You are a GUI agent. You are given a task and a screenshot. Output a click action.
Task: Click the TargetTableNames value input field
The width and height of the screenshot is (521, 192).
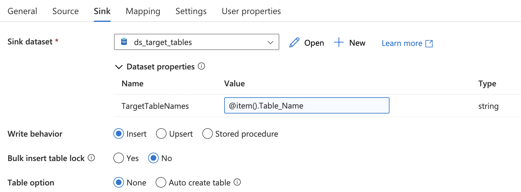307,106
